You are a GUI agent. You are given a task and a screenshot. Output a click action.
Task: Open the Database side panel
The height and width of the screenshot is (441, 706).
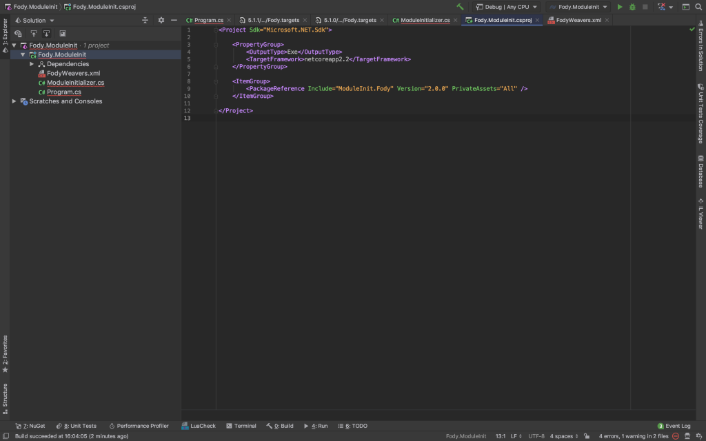click(x=700, y=172)
